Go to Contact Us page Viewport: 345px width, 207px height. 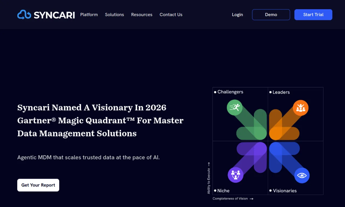pos(171,15)
